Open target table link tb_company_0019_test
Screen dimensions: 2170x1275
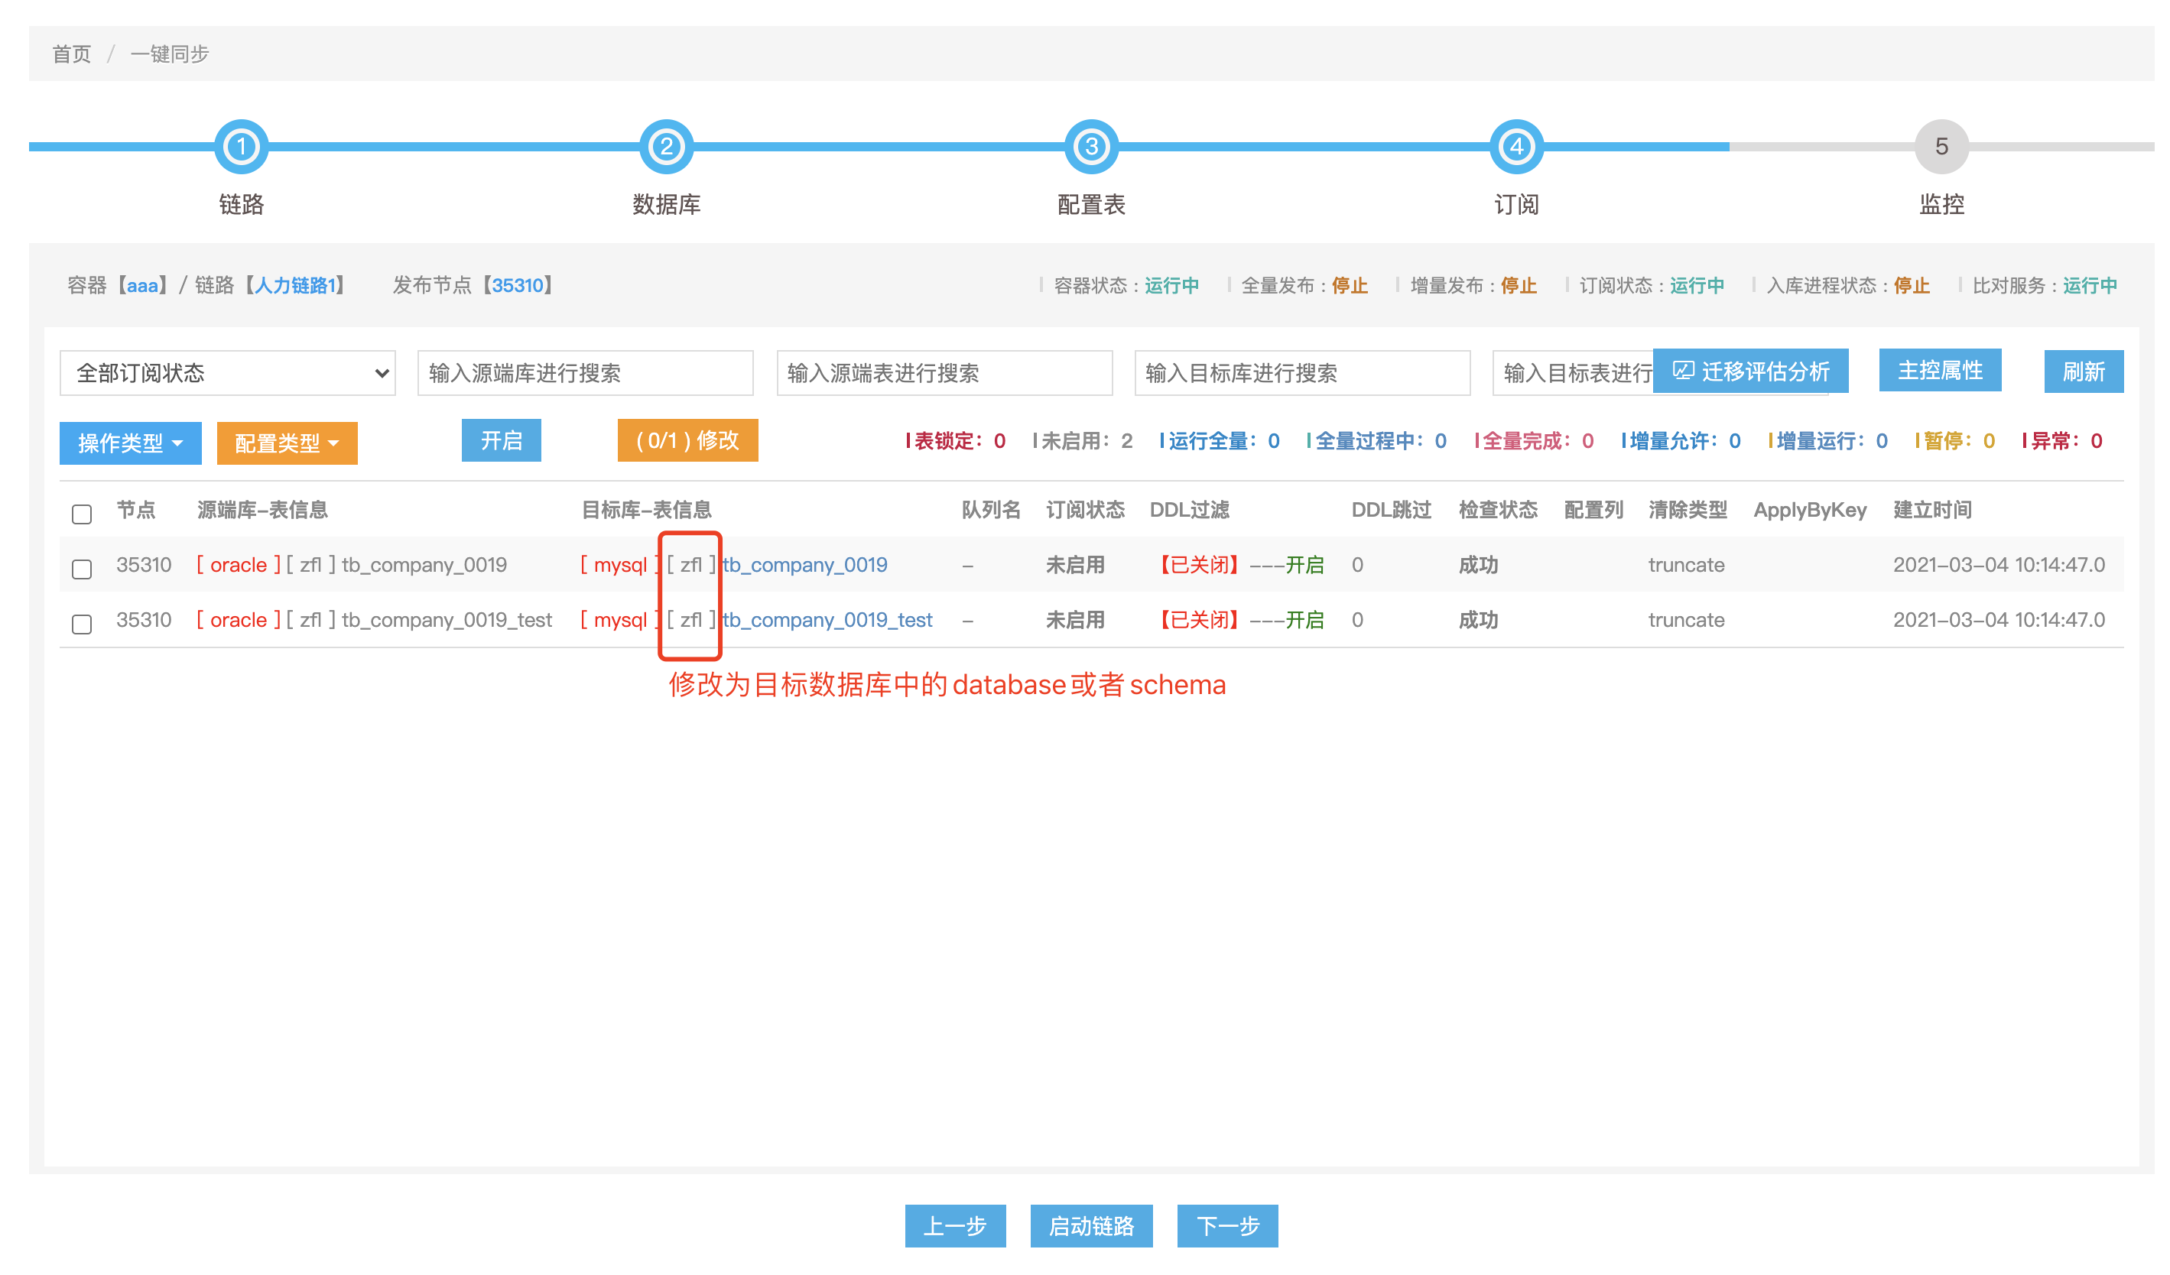(828, 620)
